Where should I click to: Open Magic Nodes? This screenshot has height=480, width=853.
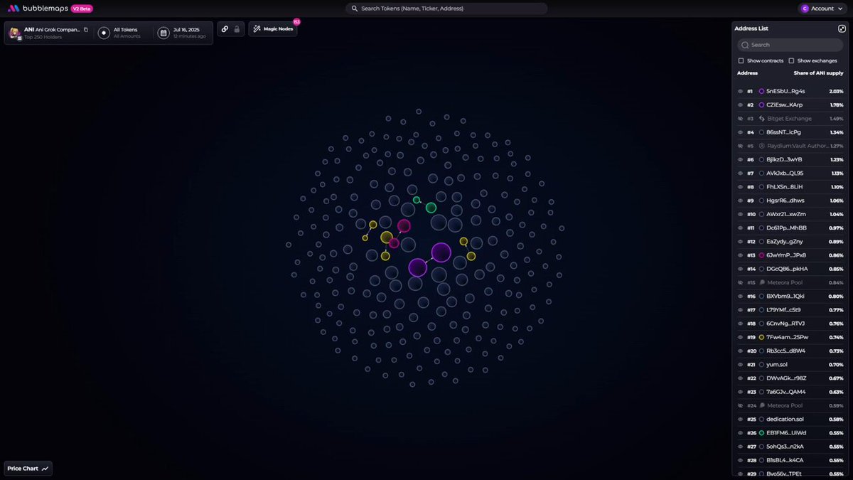273,29
